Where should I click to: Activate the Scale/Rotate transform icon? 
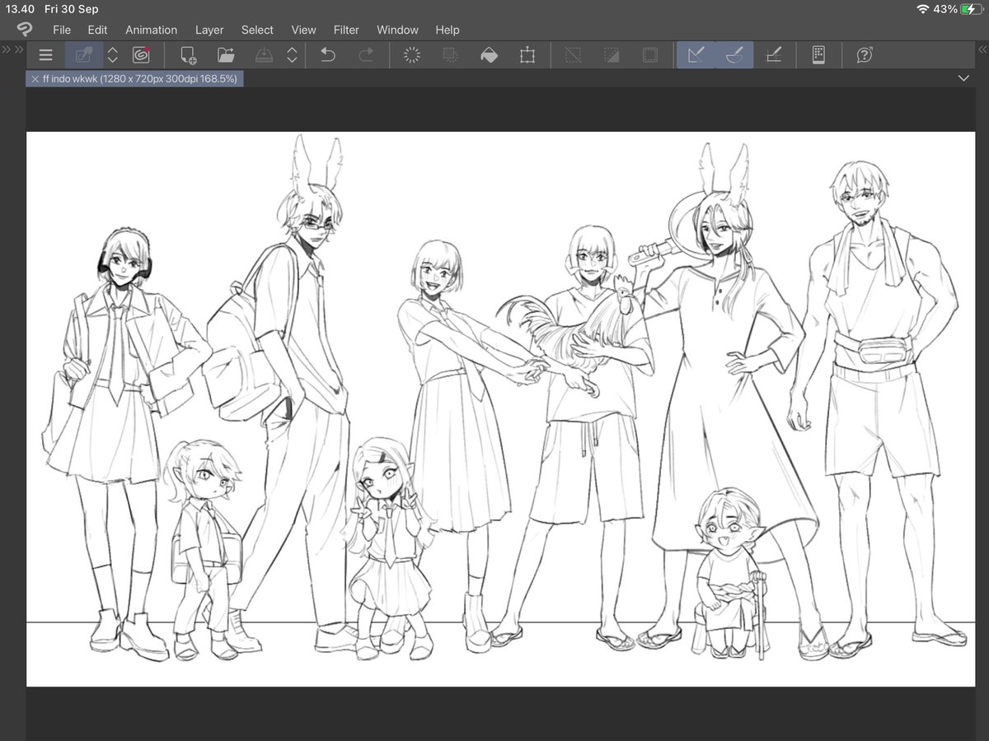(x=527, y=55)
